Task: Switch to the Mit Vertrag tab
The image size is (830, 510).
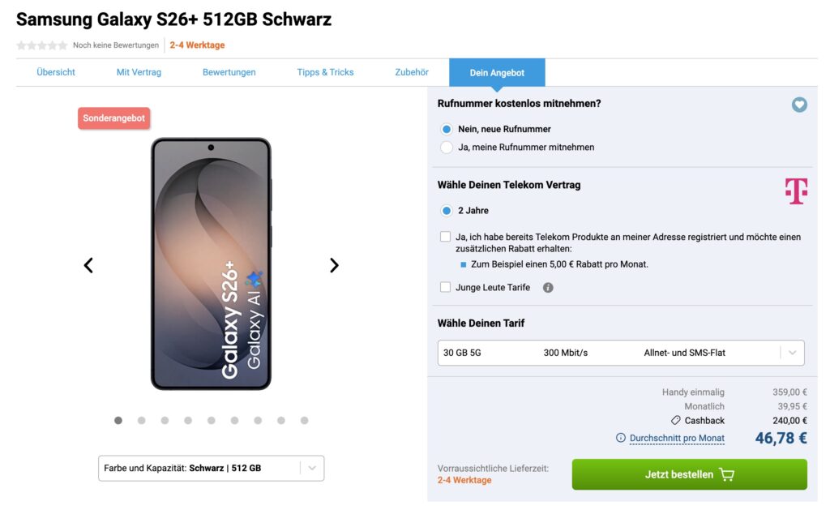Action: tap(139, 72)
